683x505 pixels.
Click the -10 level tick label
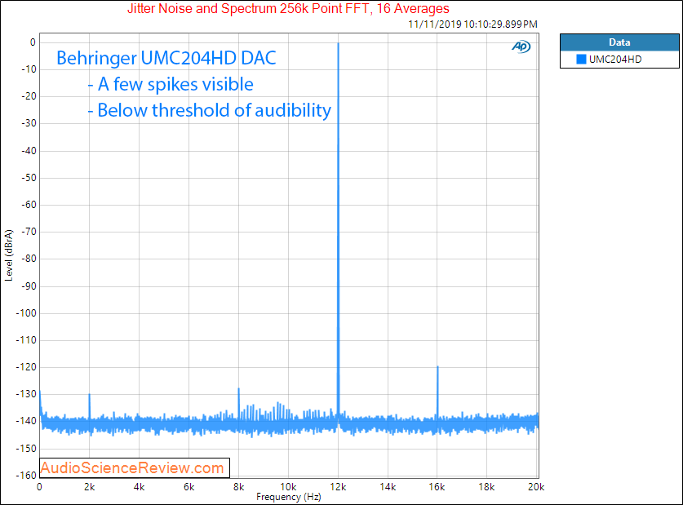(29, 69)
